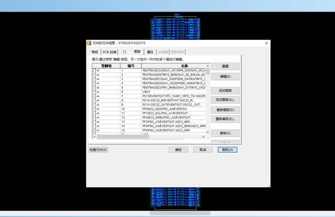Click pin number cell 10
This screenshot has width=335, height=217.
point(131,109)
